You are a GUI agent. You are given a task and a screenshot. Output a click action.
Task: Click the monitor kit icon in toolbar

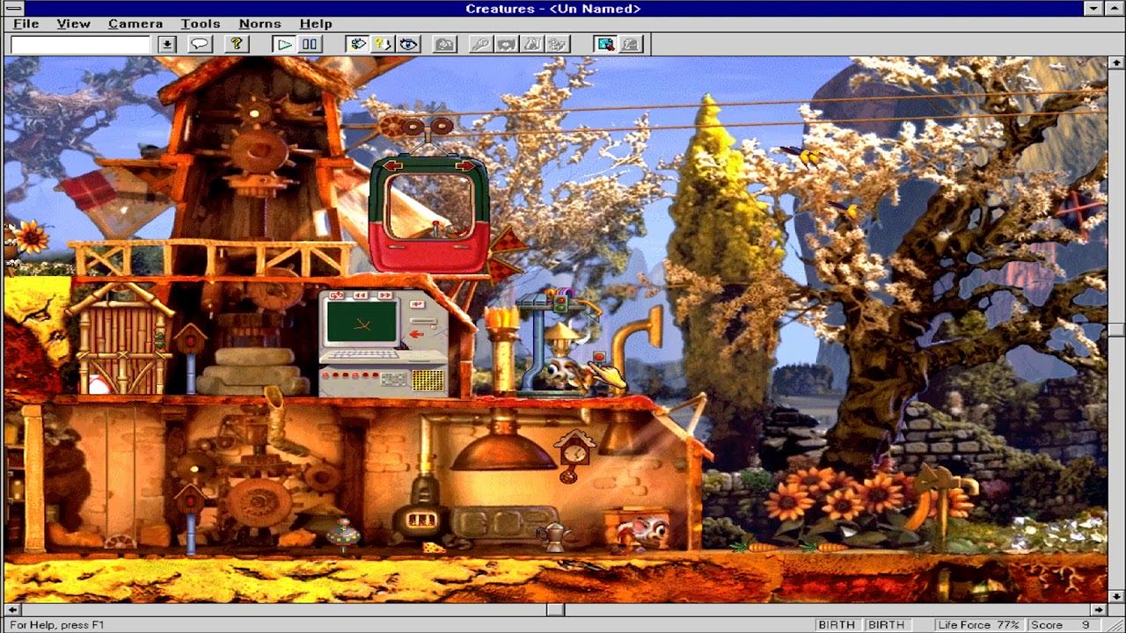point(605,44)
